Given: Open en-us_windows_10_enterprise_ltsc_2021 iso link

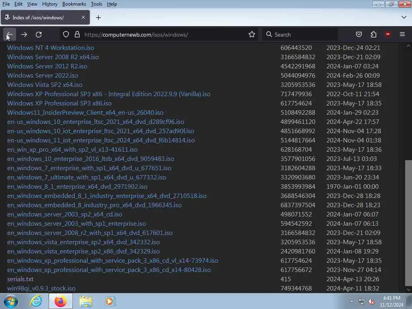Looking at the screenshot, I should (x=96, y=122).
